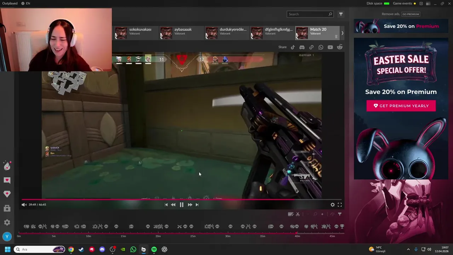The image size is (453, 255).
Task: Select the Match 20 tab
Action: pos(317,33)
